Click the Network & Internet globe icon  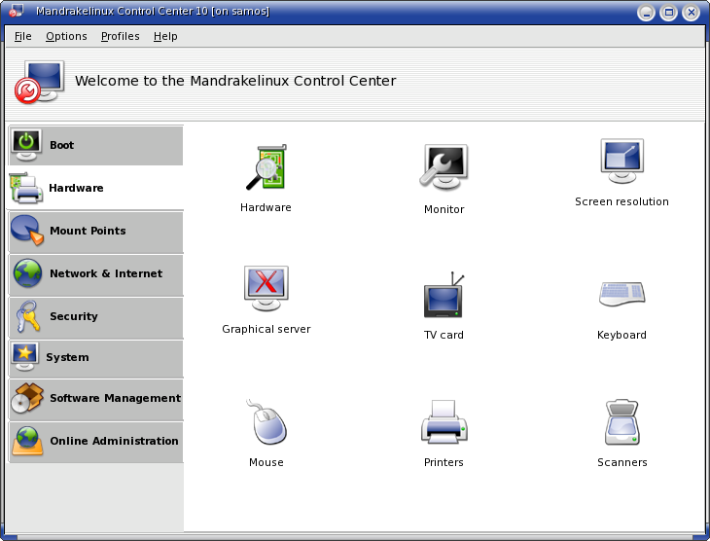click(27, 273)
